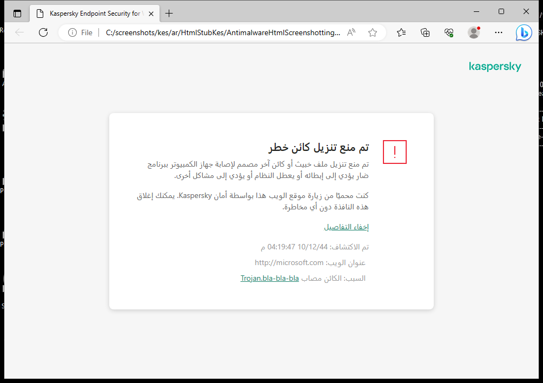This screenshot has height=383, width=543.
Task: Click the Trojan.bla-bla-bla link
Action: pos(269,278)
